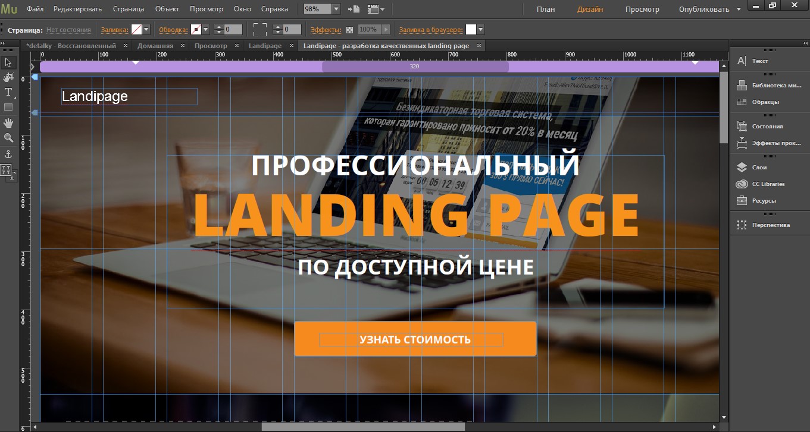Viewport: 810px width, 432px height.
Task: Click the effects checkerboard icon
Action: pos(349,29)
